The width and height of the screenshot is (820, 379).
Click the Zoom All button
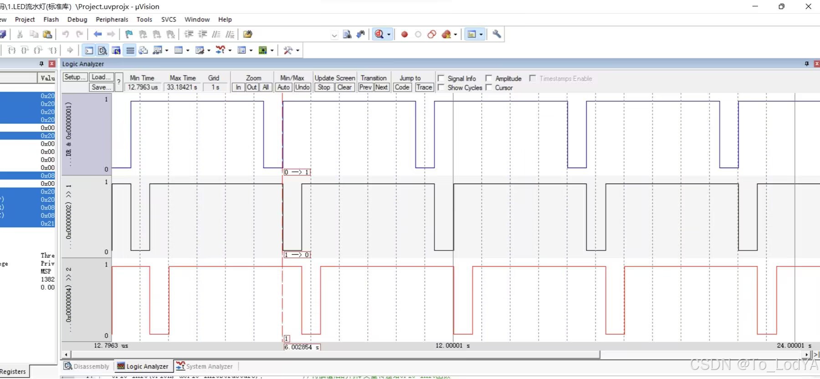click(x=266, y=87)
